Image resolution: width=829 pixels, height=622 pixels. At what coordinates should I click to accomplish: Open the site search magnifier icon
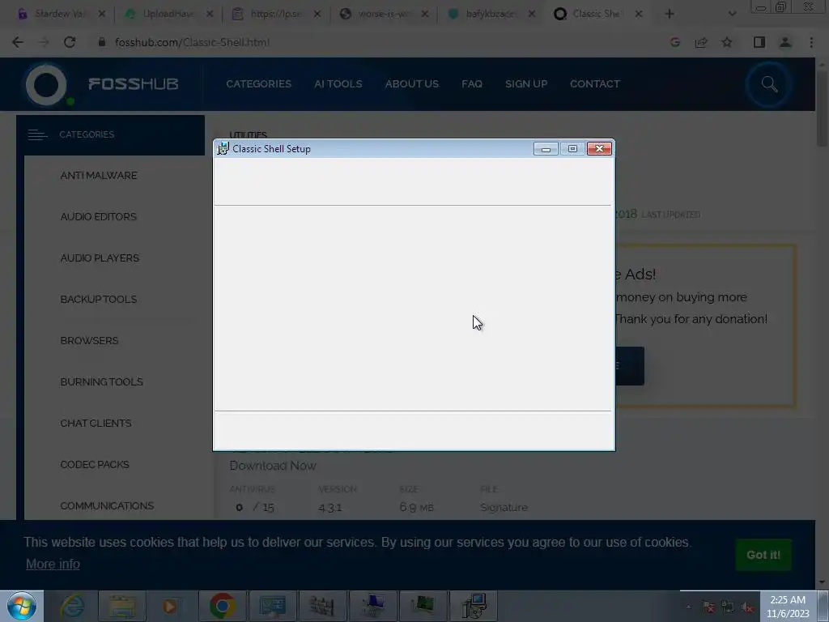point(769,84)
